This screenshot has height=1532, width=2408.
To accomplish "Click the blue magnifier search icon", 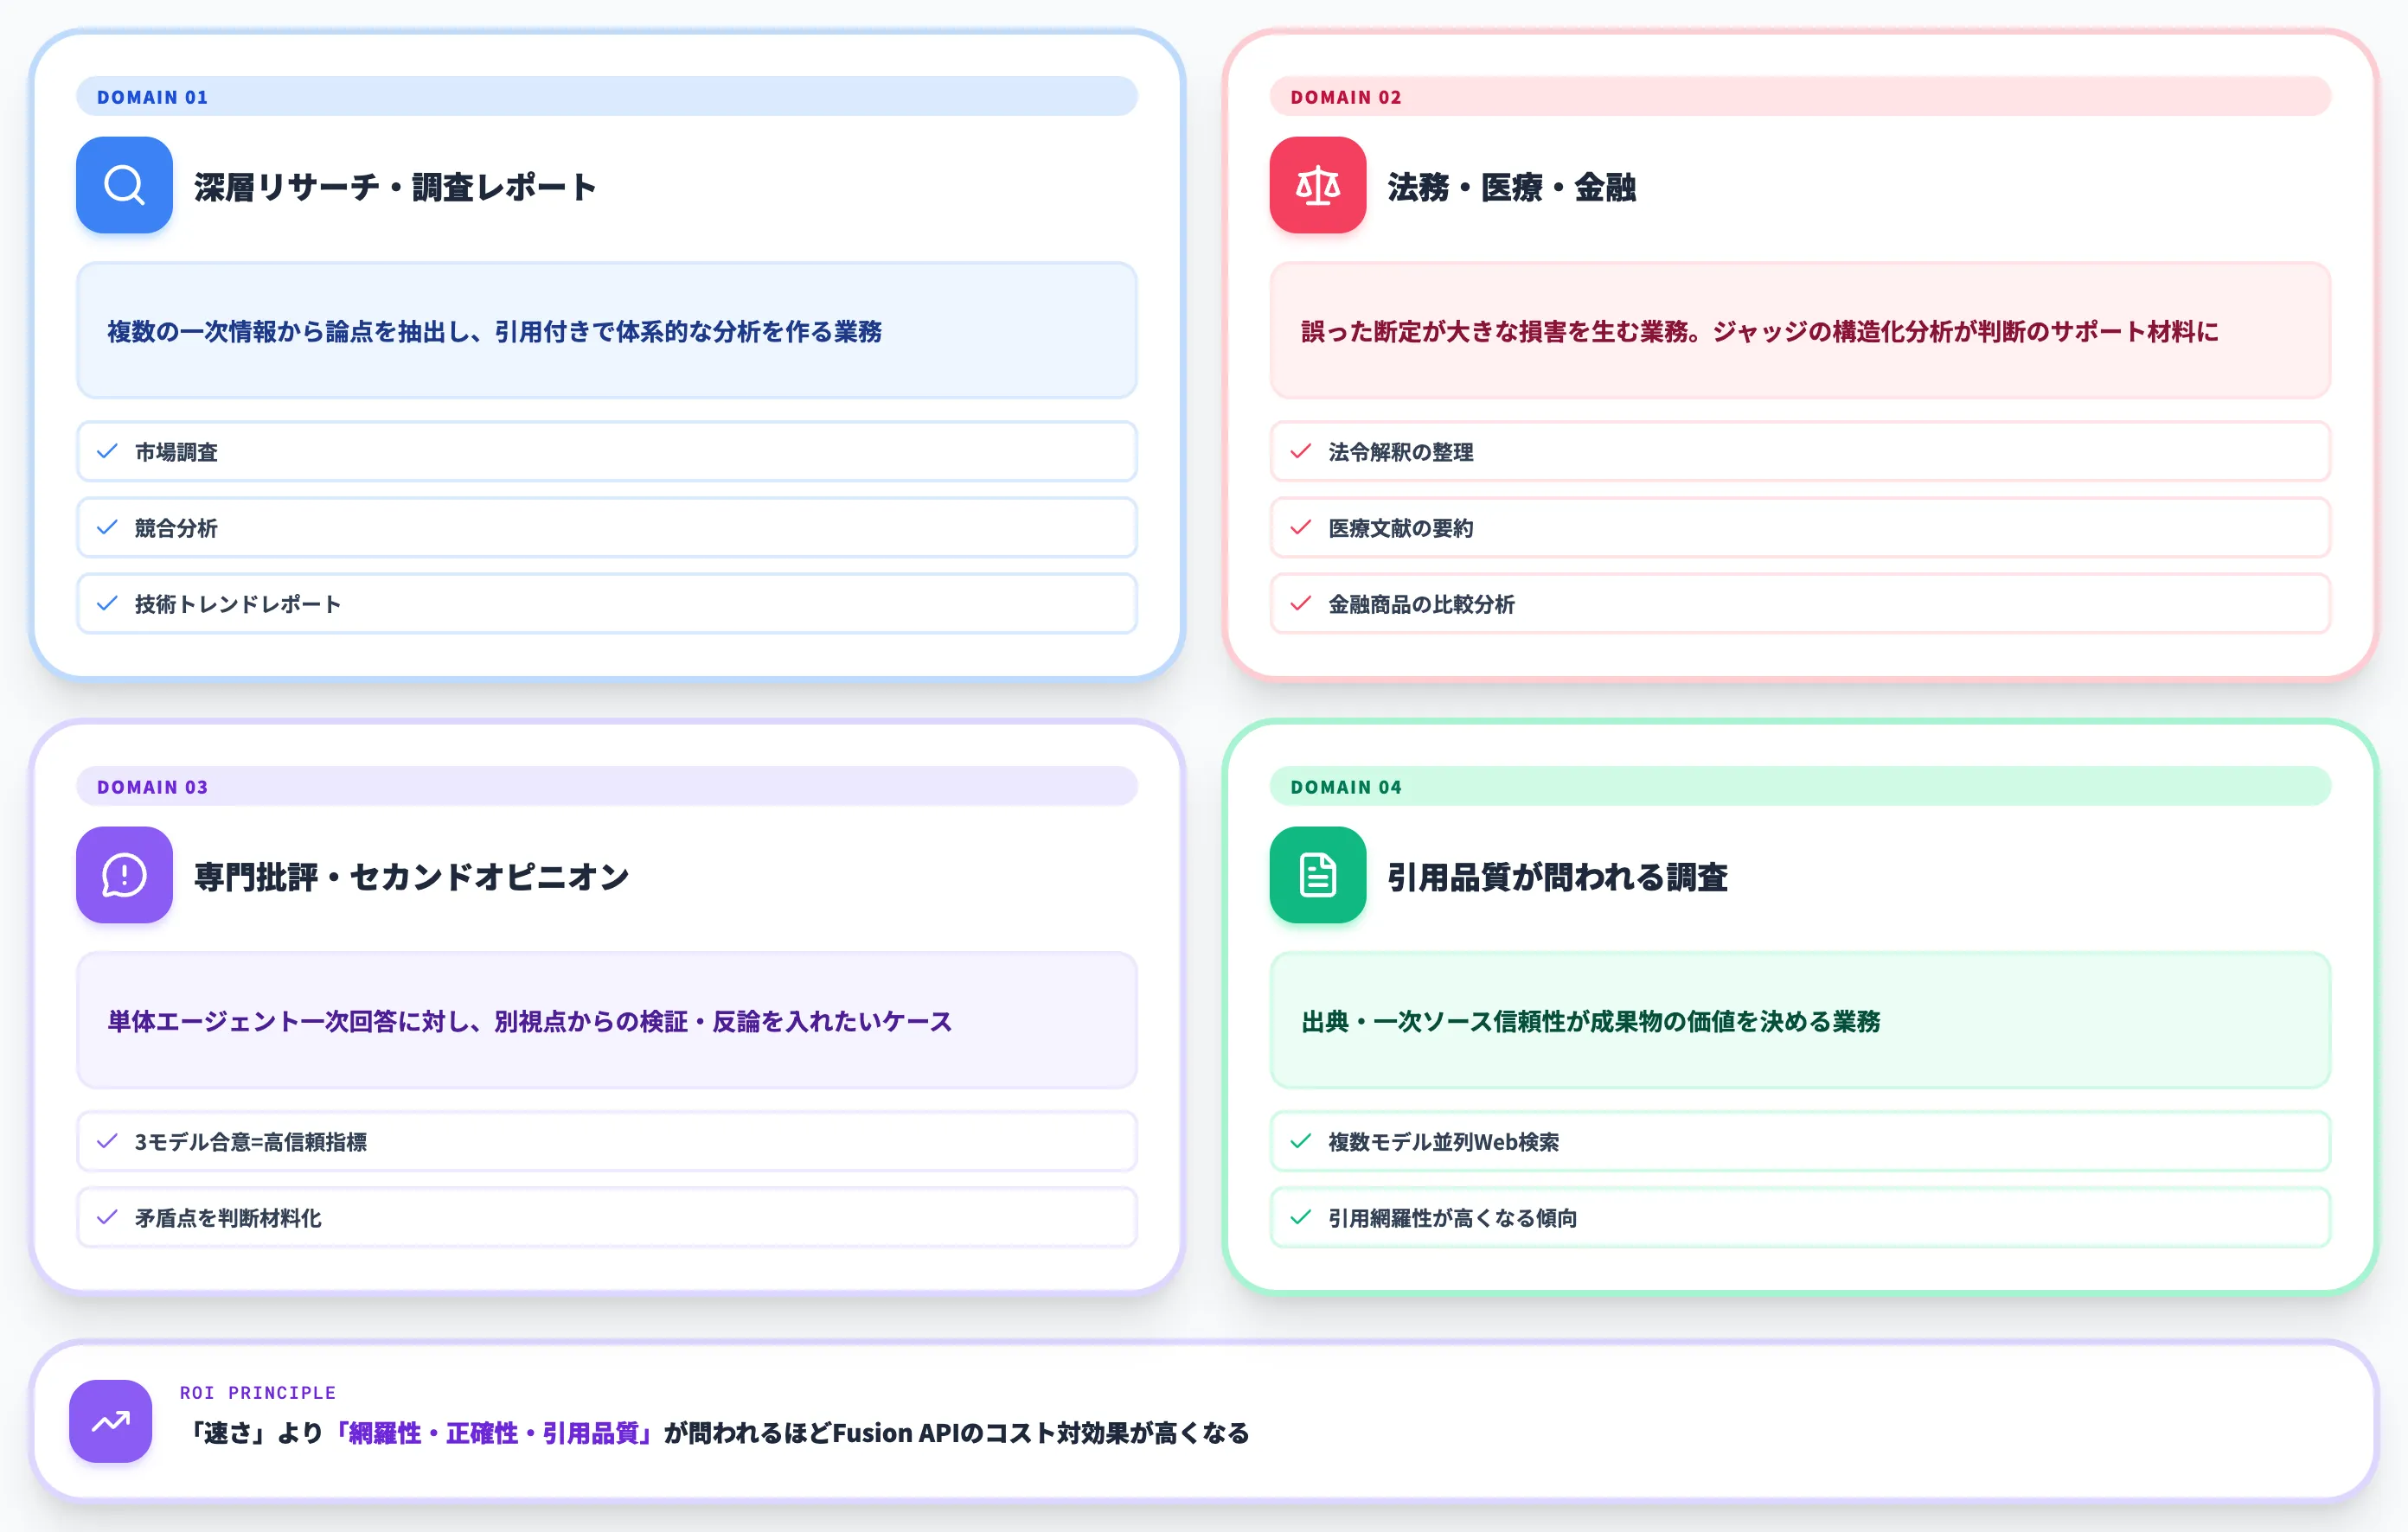I will coord(124,185).
